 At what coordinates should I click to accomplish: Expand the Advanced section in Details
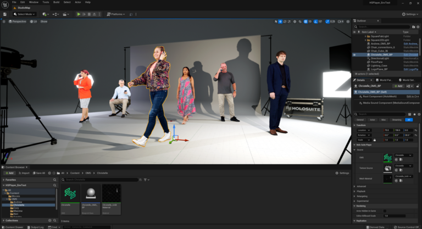coord(362,186)
